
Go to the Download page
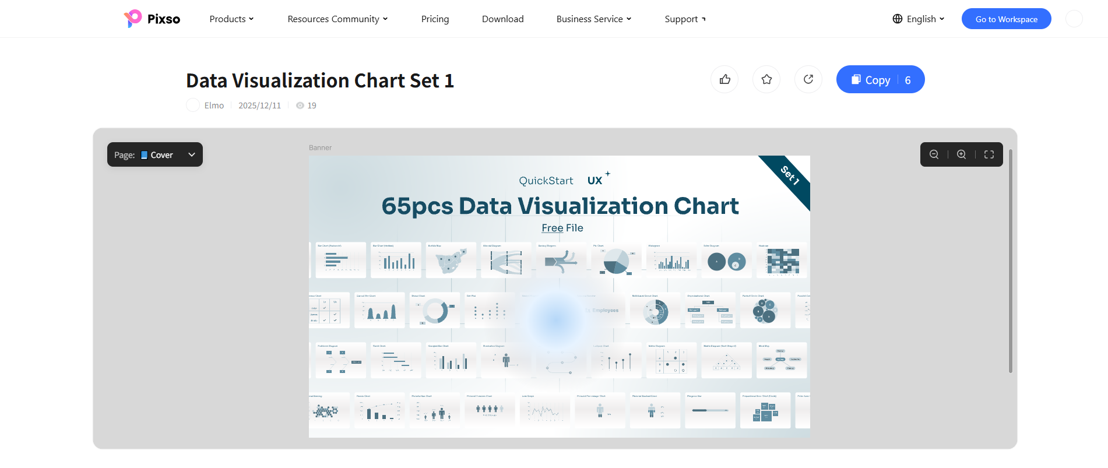[x=503, y=19]
